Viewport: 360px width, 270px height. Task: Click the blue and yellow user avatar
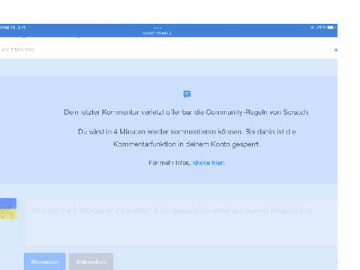[8, 208]
